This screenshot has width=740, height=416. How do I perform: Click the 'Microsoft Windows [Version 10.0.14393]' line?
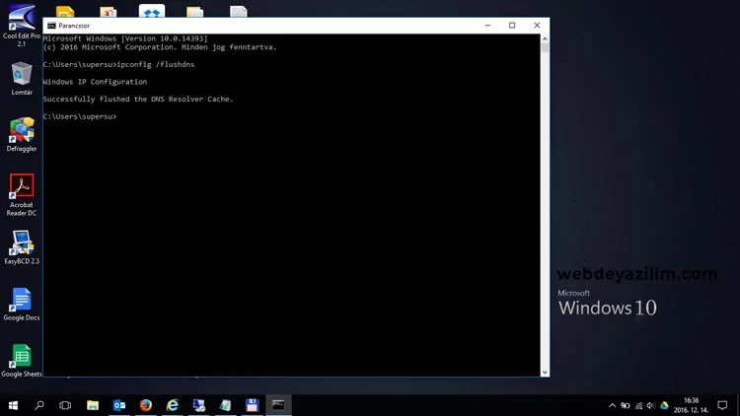point(125,38)
